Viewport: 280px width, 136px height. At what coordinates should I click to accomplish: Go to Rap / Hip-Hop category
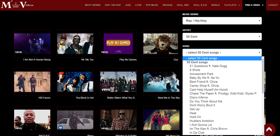(x=113, y=5)
